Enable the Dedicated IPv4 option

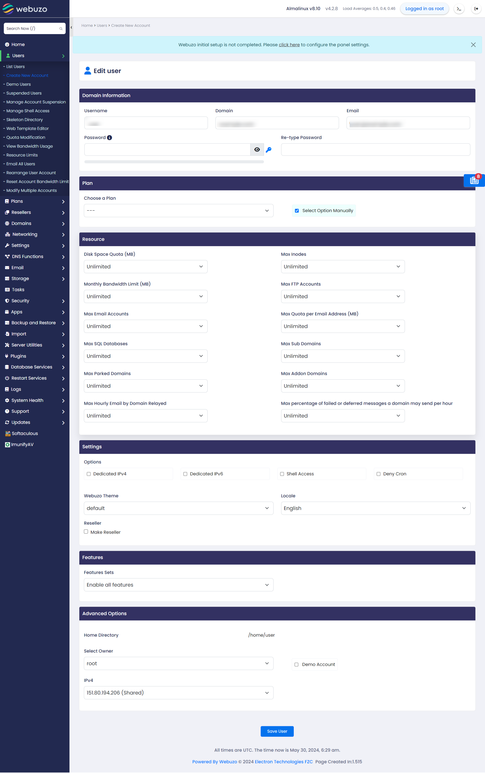click(x=89, y=473)
